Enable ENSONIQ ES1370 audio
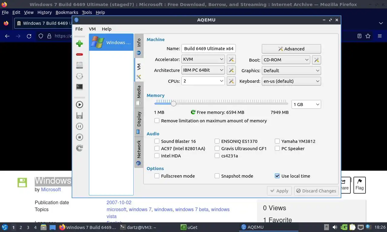Screen dimensions: 387x232 click(217, 141)
